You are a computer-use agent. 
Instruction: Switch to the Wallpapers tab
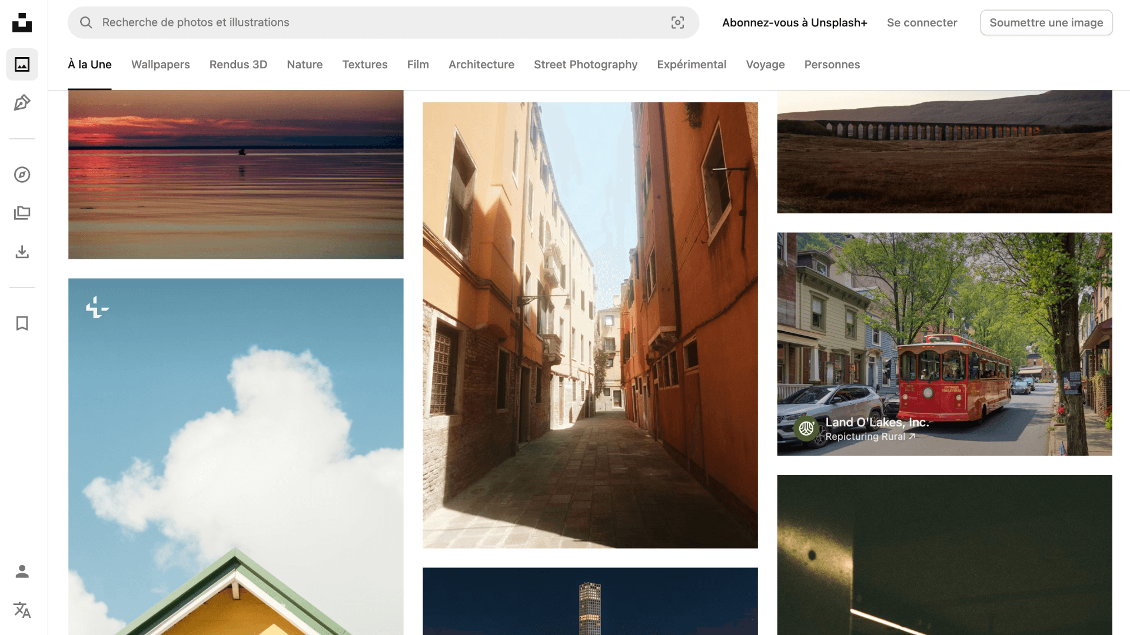point(160,65)
